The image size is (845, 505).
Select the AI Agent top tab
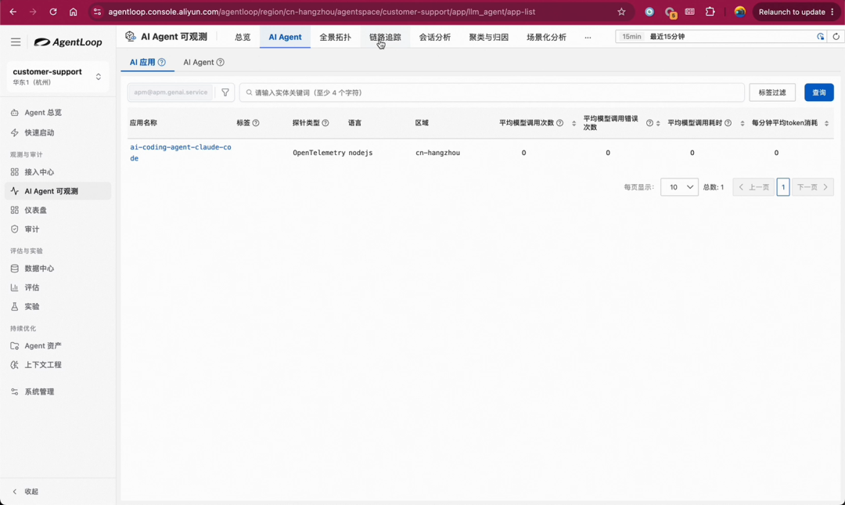(285, 38)
